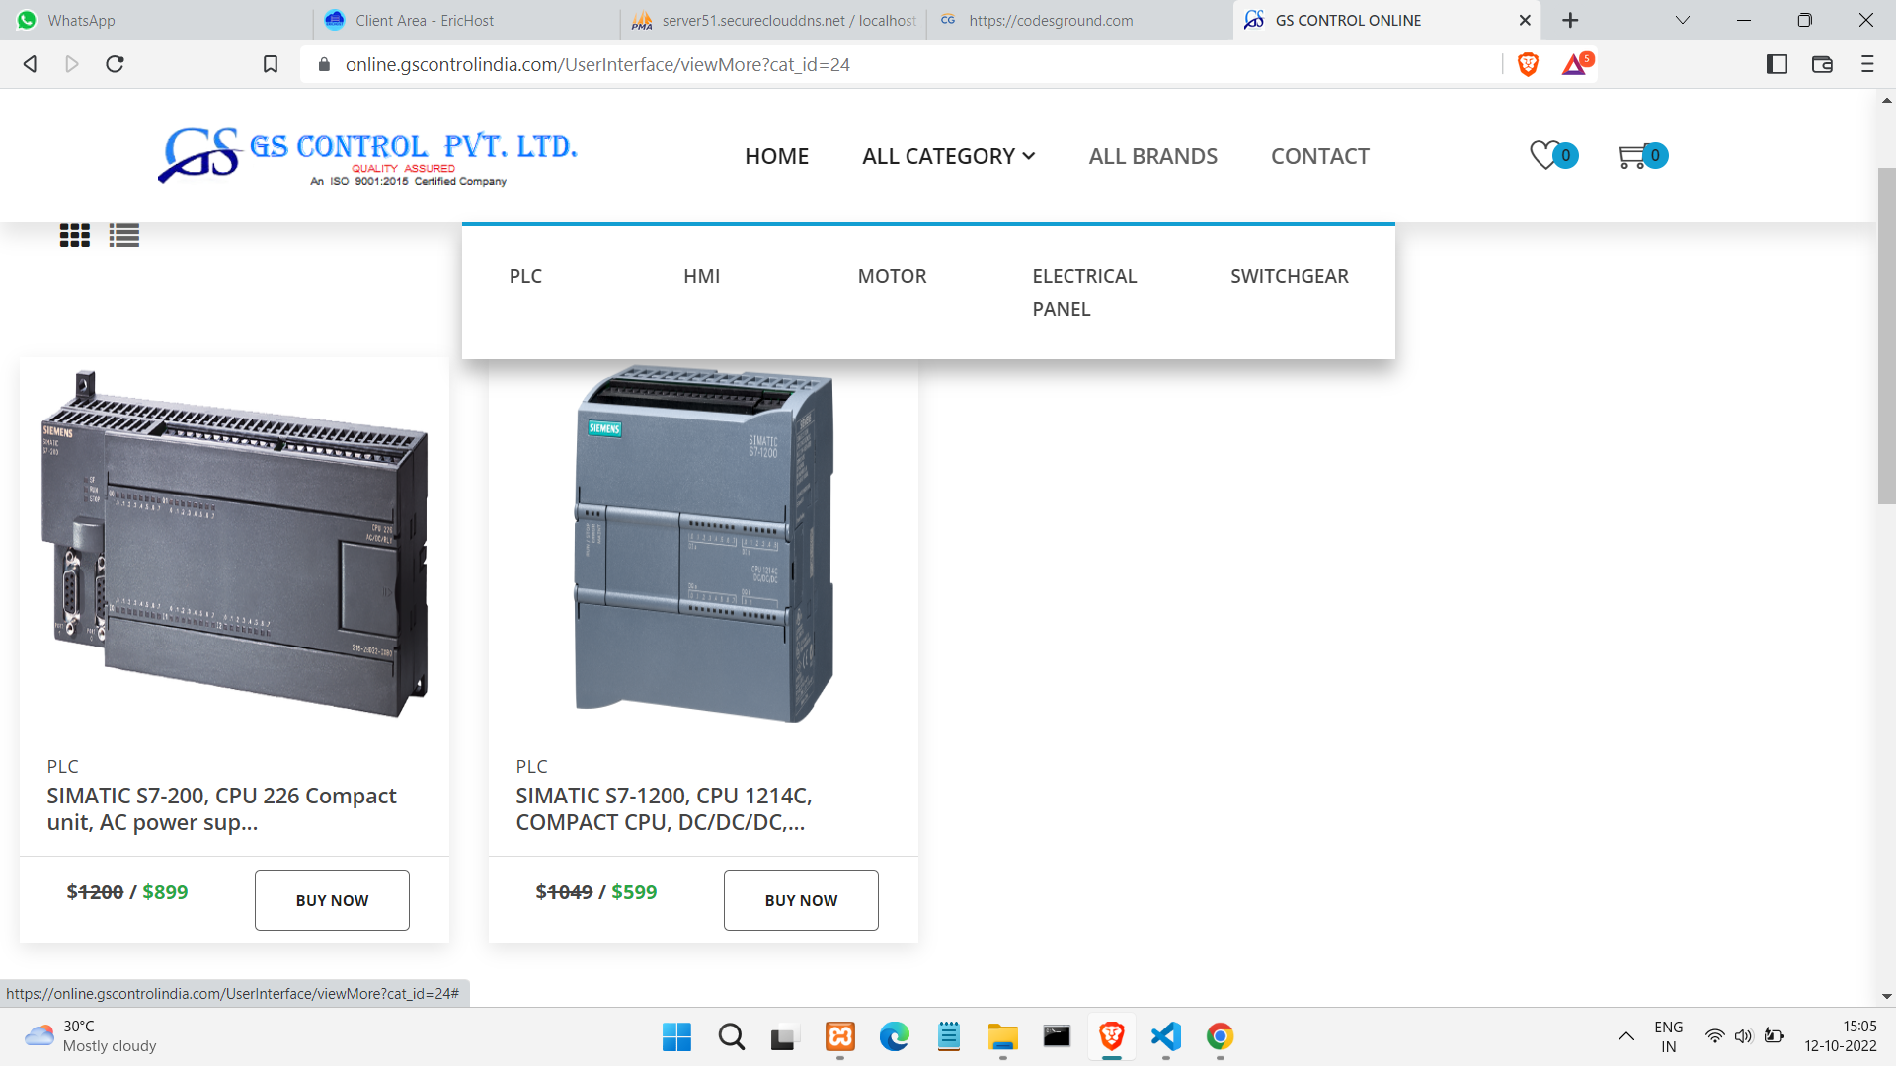Open Microsoft Edge from the taskbar
1896x1066 pixels.
895,1036
